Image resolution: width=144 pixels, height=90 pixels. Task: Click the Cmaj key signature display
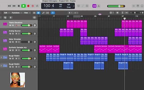(x=68, y=7)
